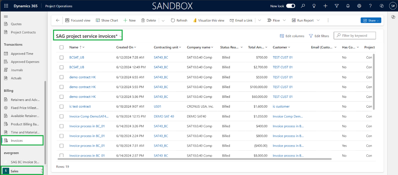398x175 pixels.
Task: Click the side pane Copilot icon
Action: pos(393,17)
